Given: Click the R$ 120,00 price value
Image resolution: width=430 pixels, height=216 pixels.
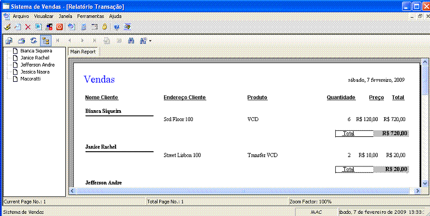Looking at the screenshot, I should (367, 119).
